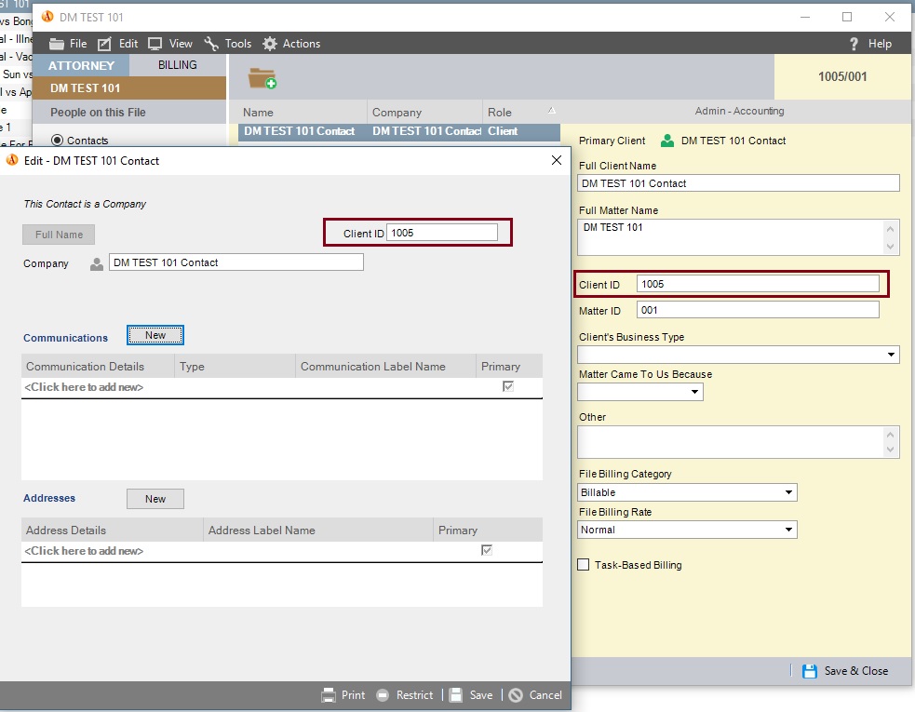
Task: Click the Restrict button
Action: [404, 695]
